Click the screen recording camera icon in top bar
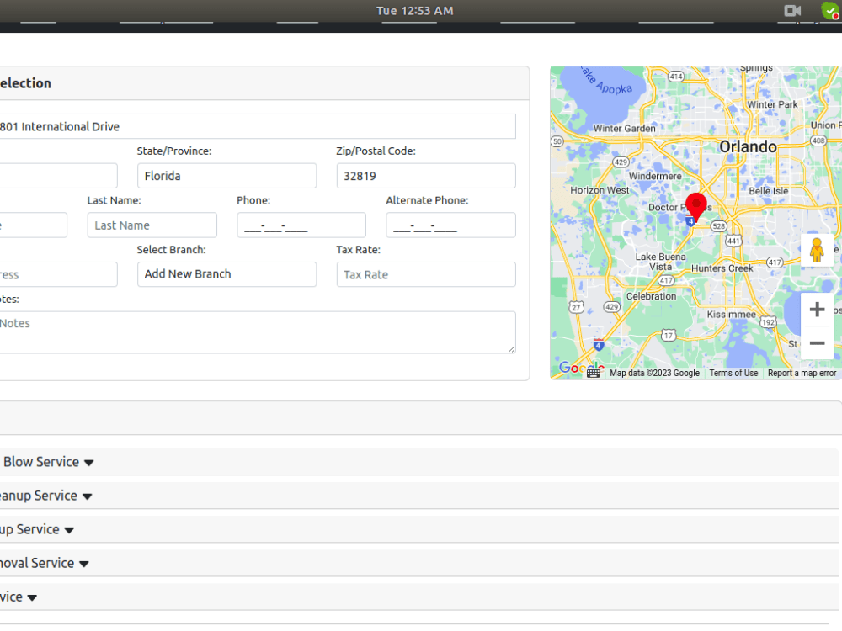Viewport: 842px width, 631px height. [792, 11]
